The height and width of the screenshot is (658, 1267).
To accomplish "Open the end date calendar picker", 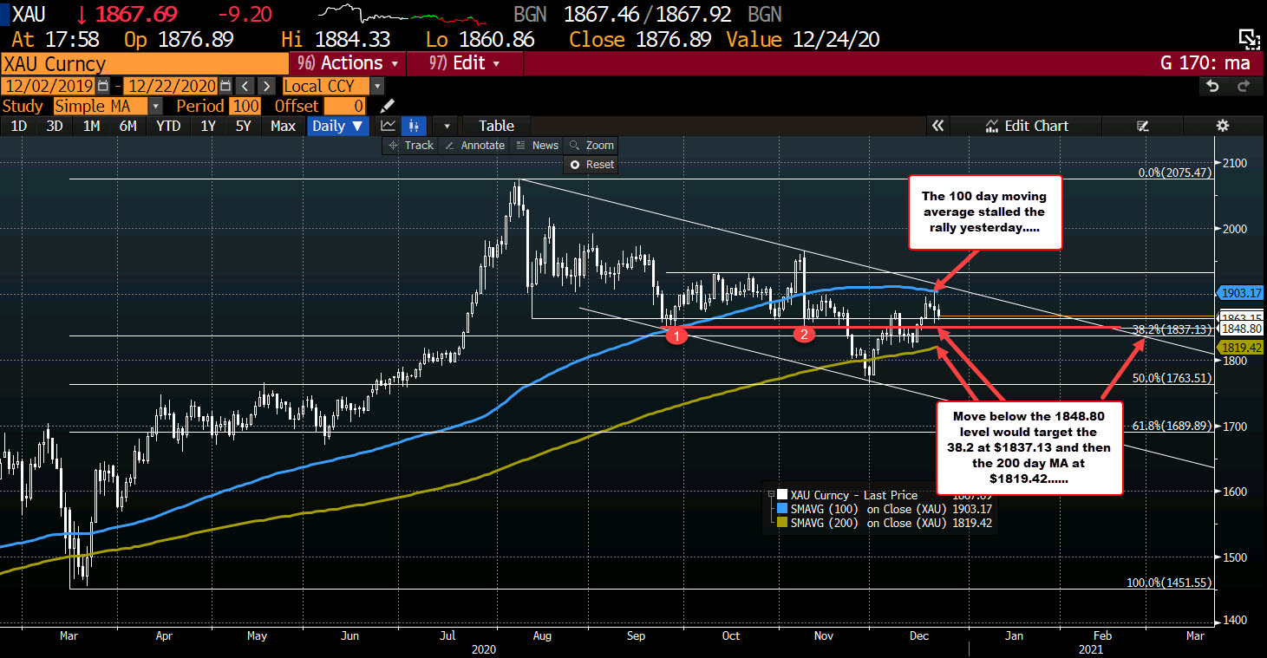I will 225,86.
